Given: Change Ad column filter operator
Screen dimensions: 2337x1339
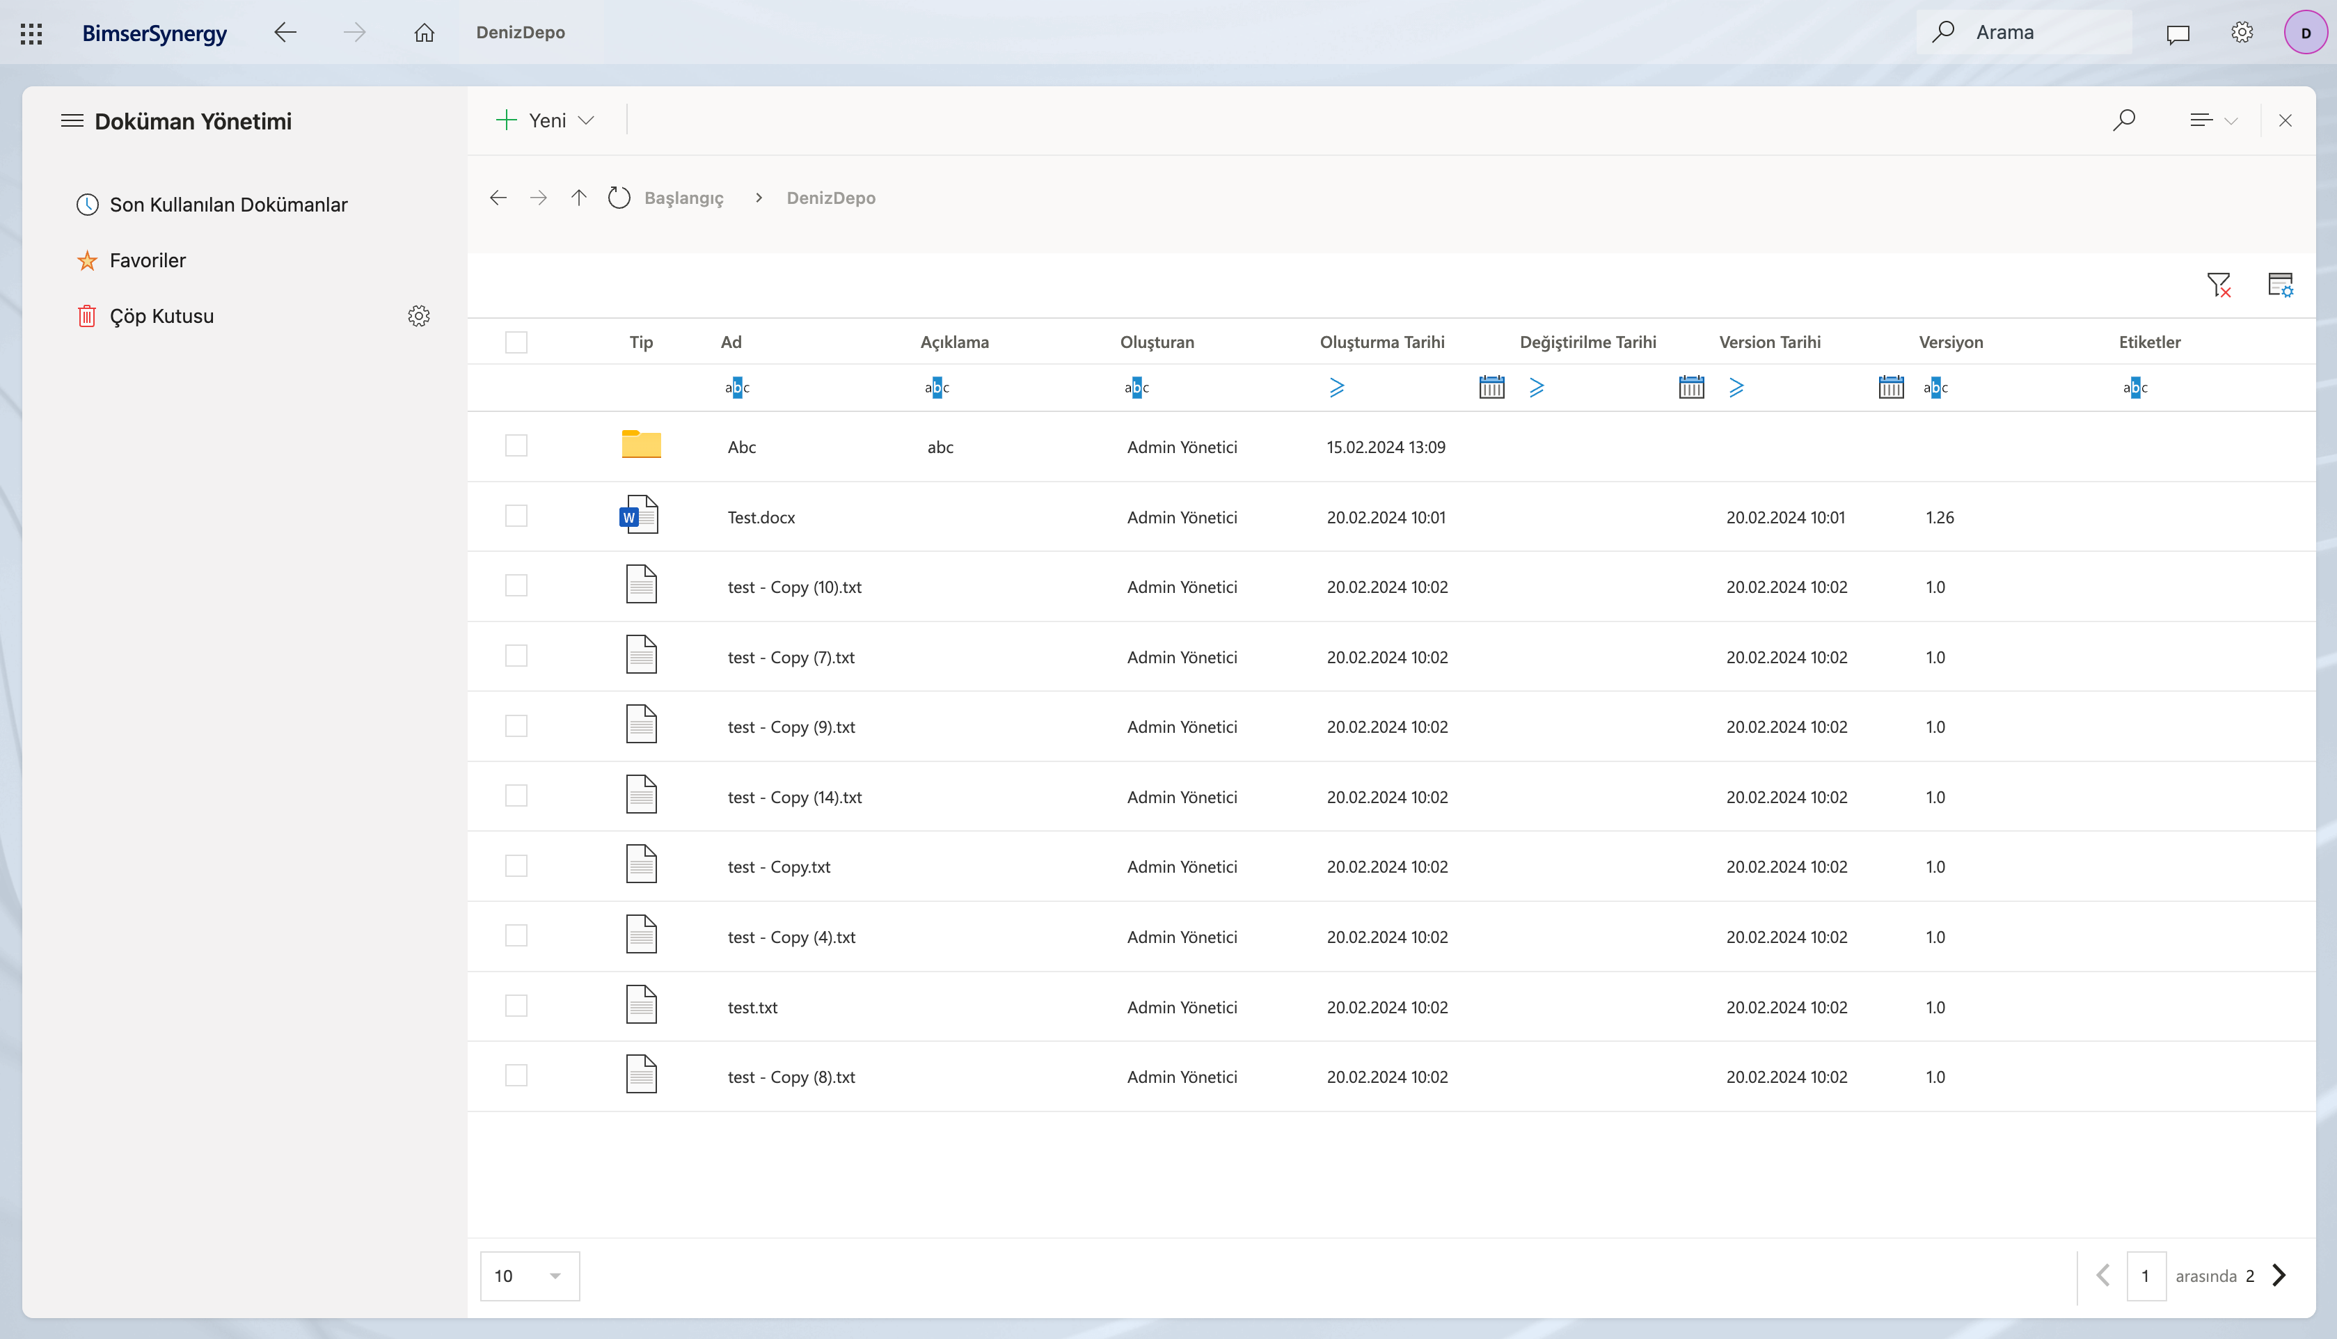Looking at the screenshot, I should pos(737,388).
